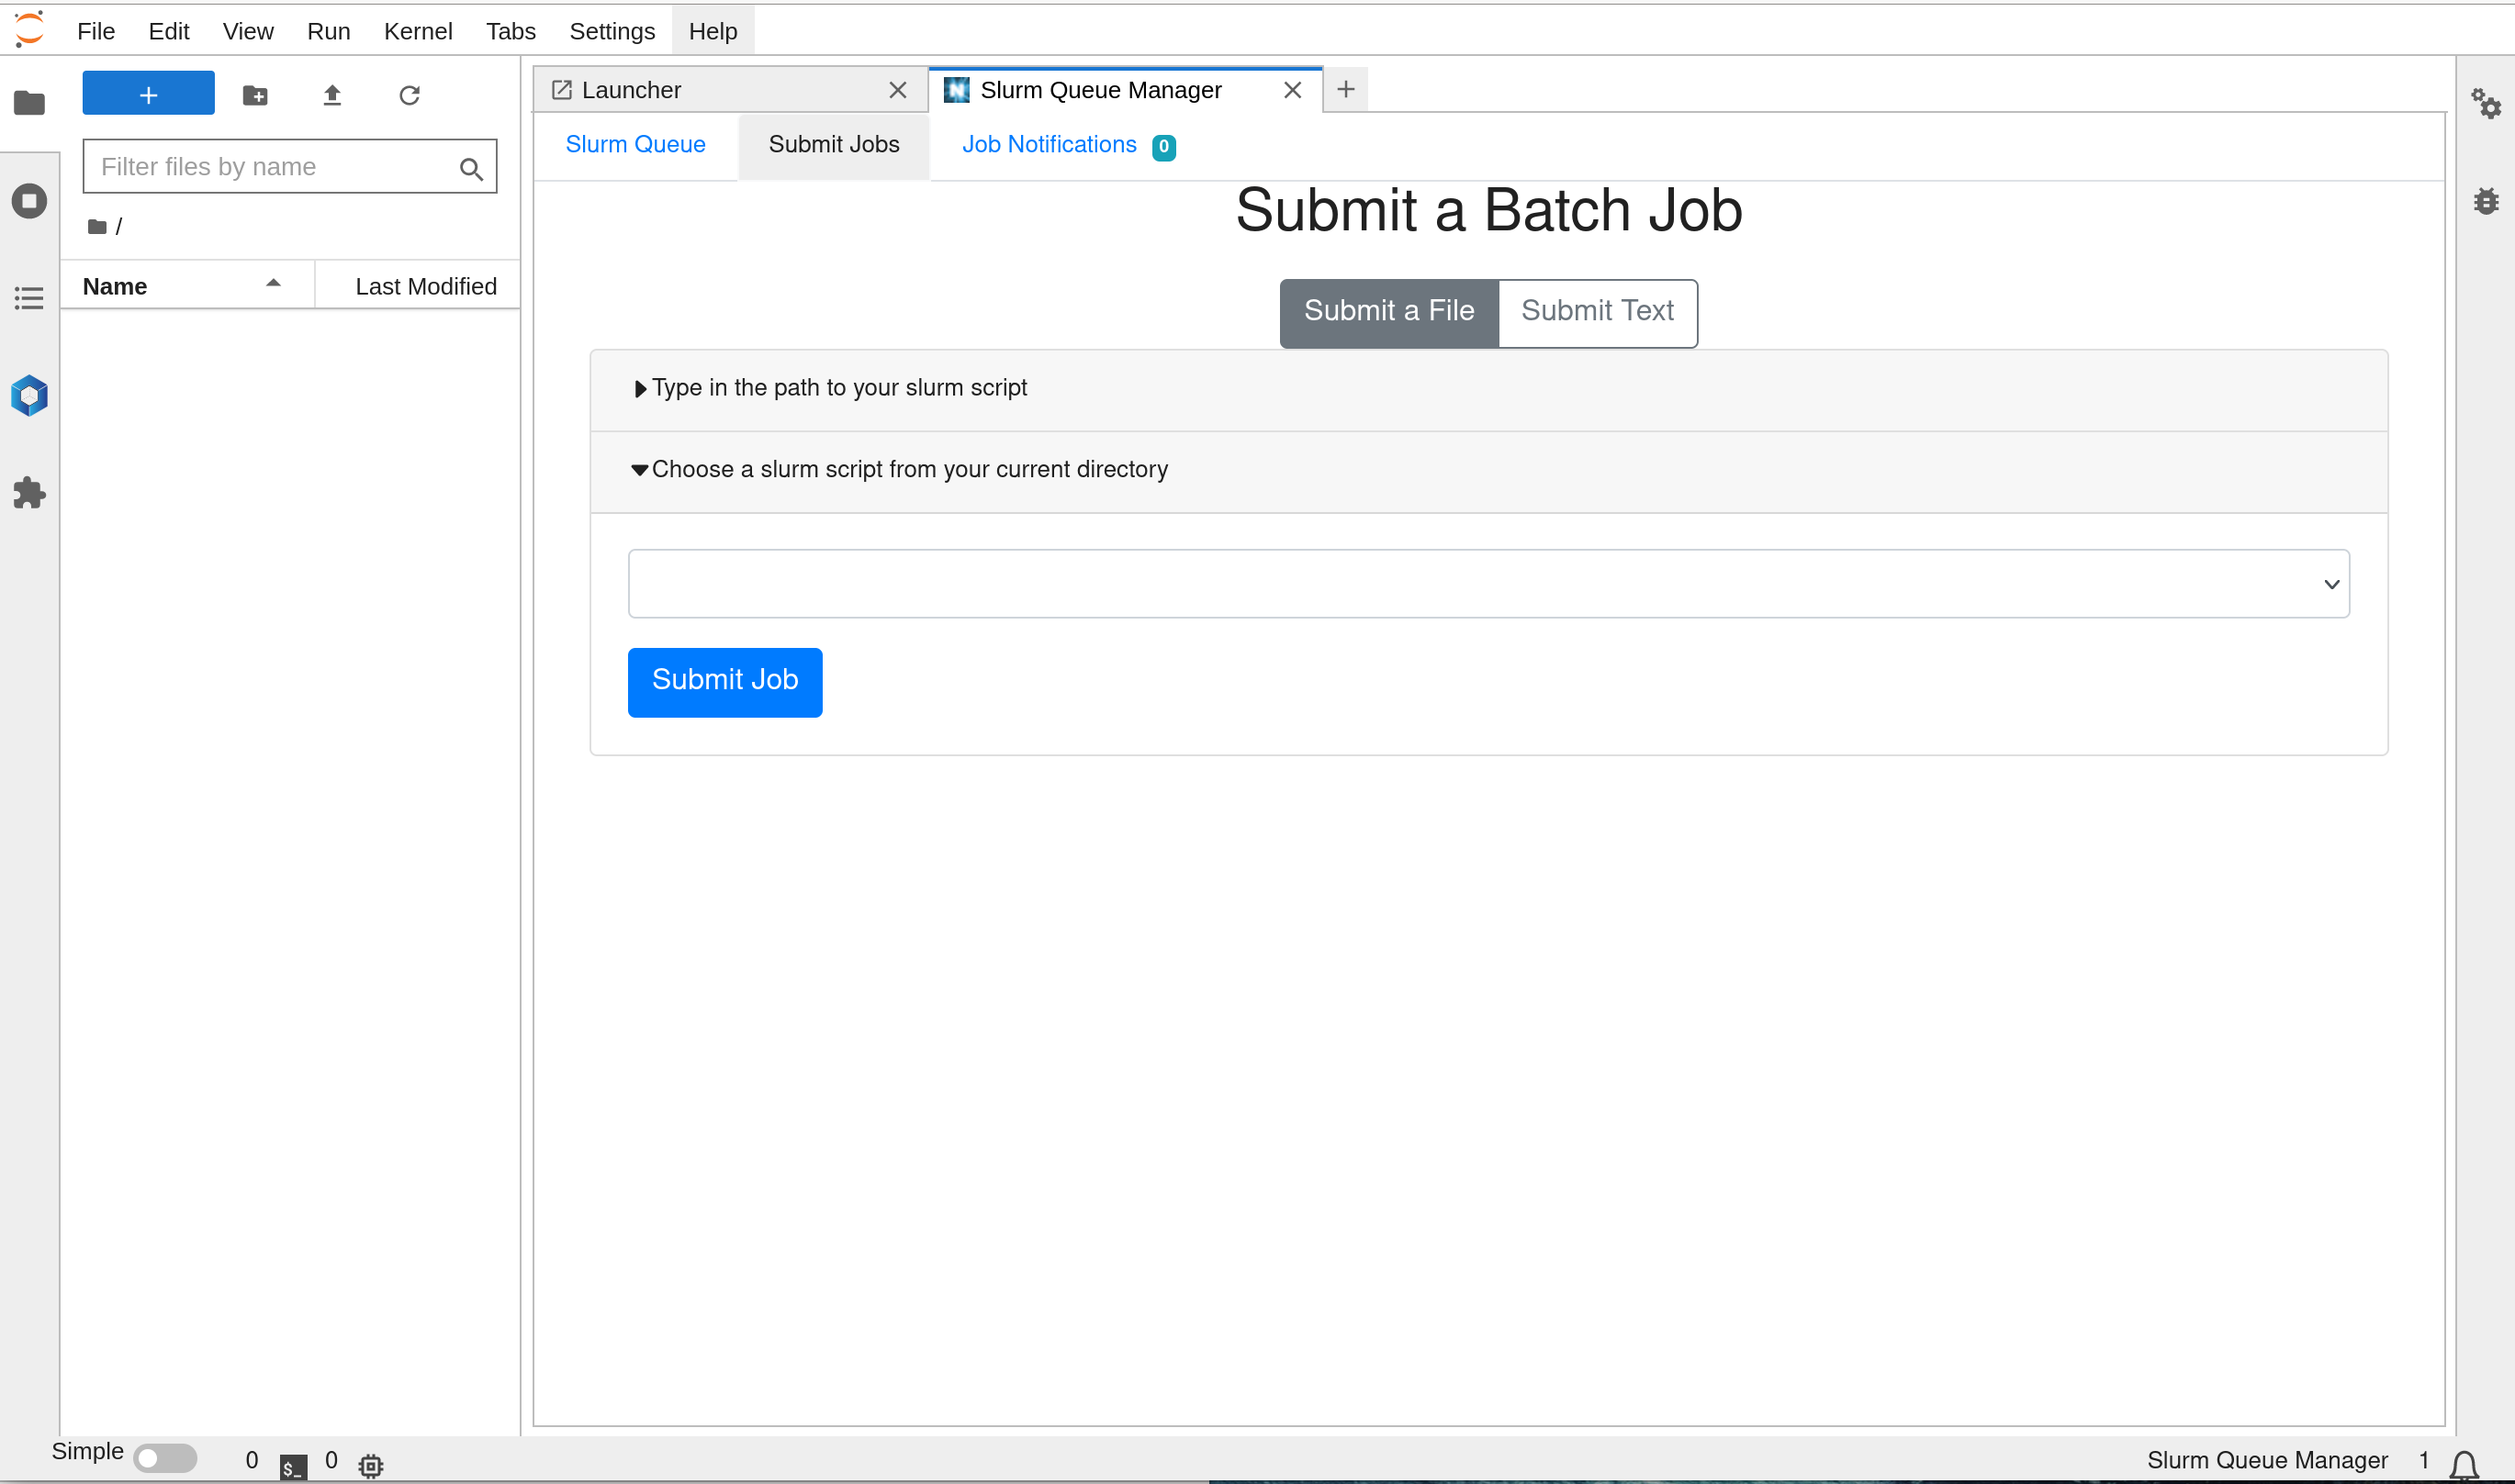The image size is (2515, 1484).
Task: Click the New Folder icon
Action: 255,95
